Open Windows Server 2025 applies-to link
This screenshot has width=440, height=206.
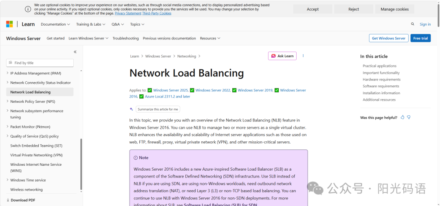coord(171,90)
